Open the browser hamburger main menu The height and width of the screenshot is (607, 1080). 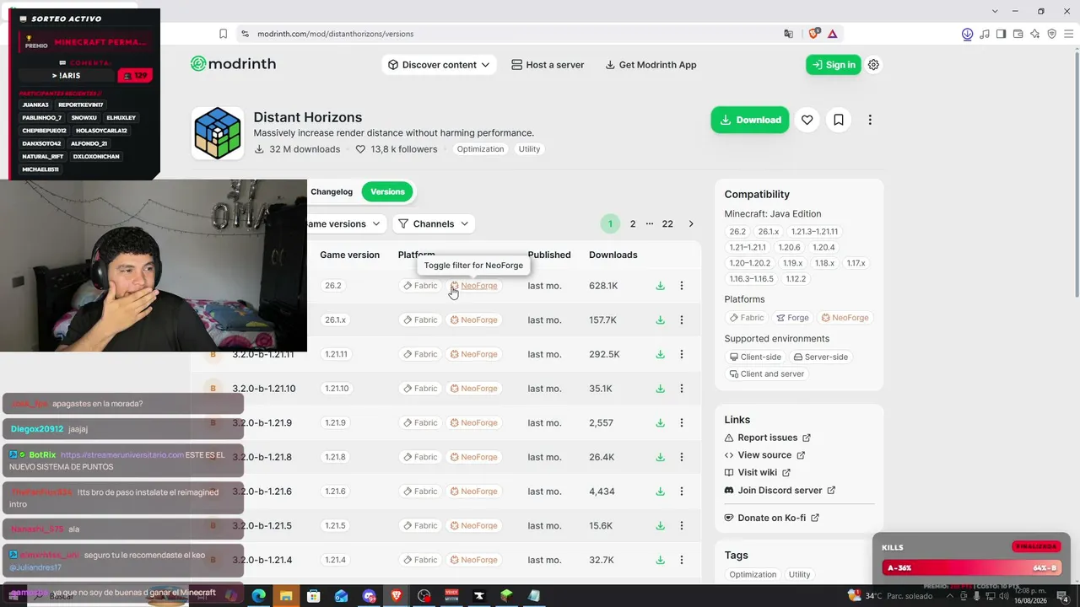coord(1068,34)
